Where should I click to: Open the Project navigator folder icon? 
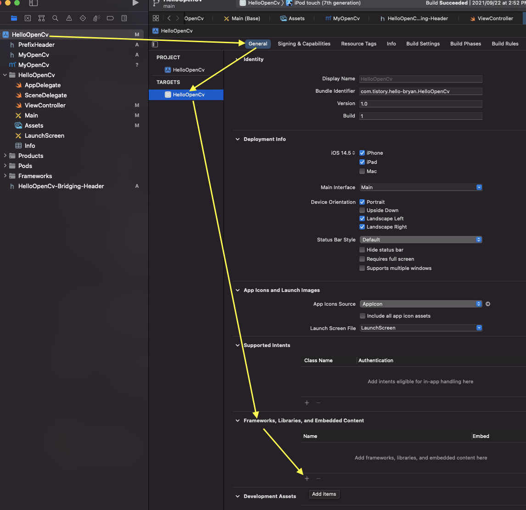pos(14,18)
